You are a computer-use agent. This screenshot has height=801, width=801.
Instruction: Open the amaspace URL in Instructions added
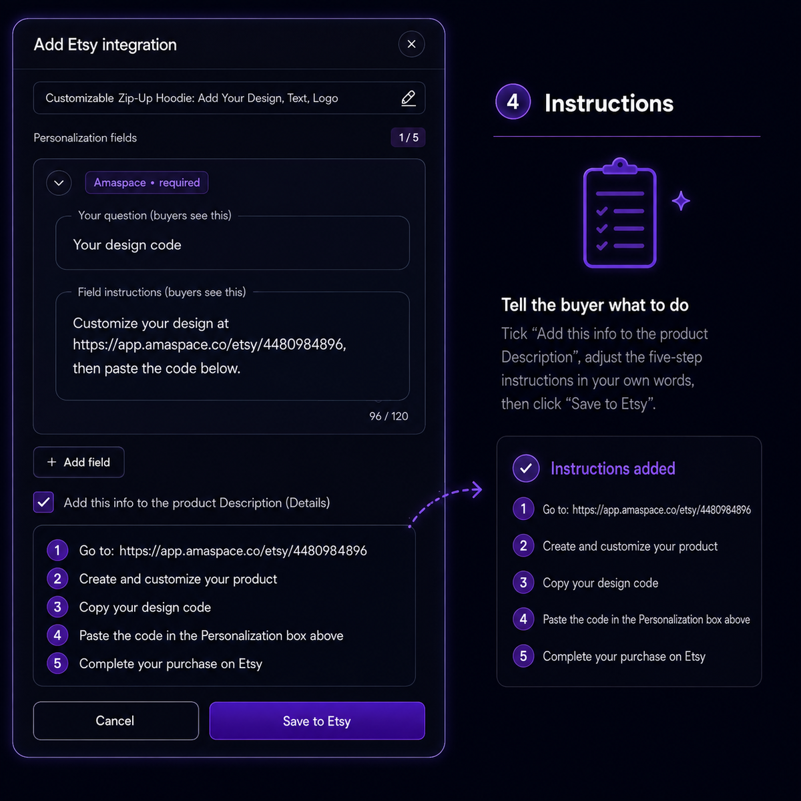(x=661, y=510)
